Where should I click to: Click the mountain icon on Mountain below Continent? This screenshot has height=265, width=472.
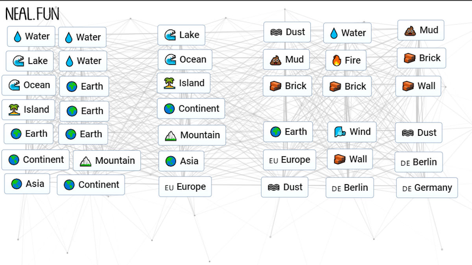point(170,135)
